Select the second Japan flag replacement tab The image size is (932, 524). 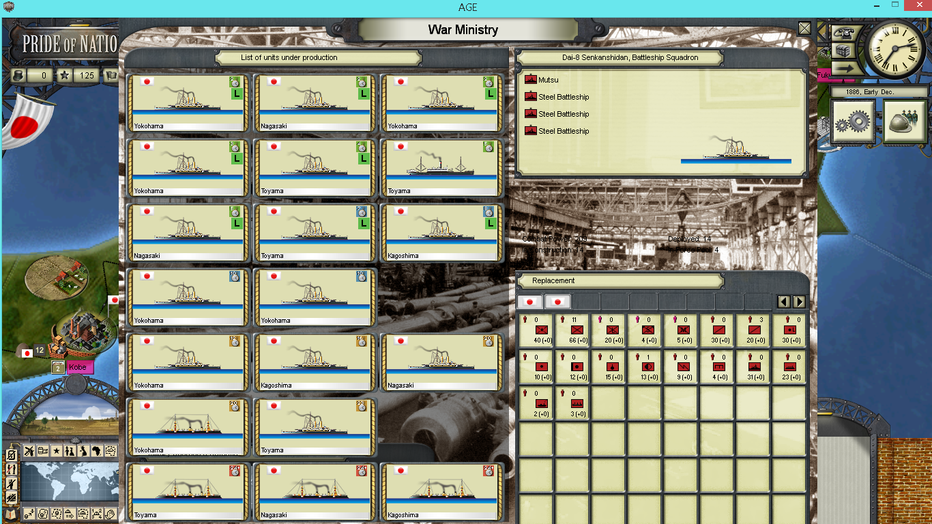pos(557,302)
